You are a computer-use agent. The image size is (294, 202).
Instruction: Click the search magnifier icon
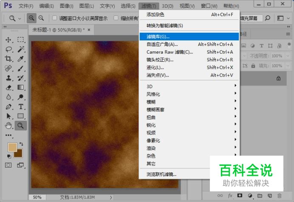click(x=268, y=18)
